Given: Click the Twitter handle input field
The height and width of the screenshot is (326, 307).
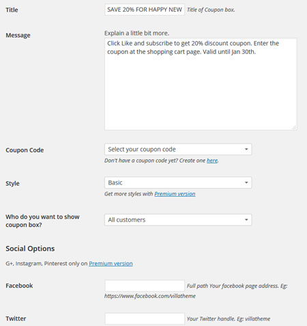Looking at the screenshot, I should coord(145,318).
